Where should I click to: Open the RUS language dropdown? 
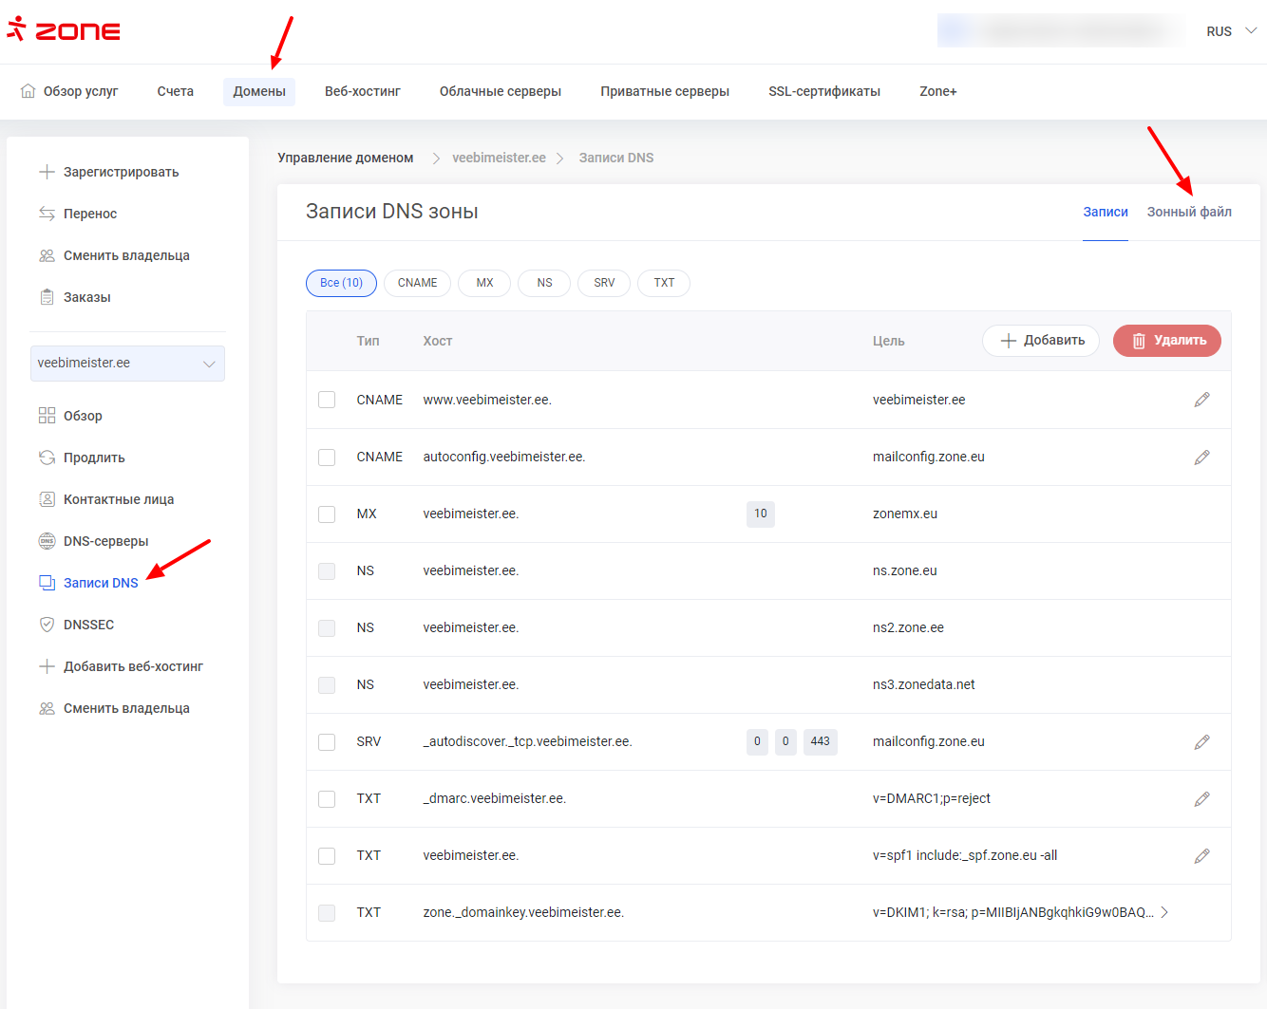[x=1231, y=31]
